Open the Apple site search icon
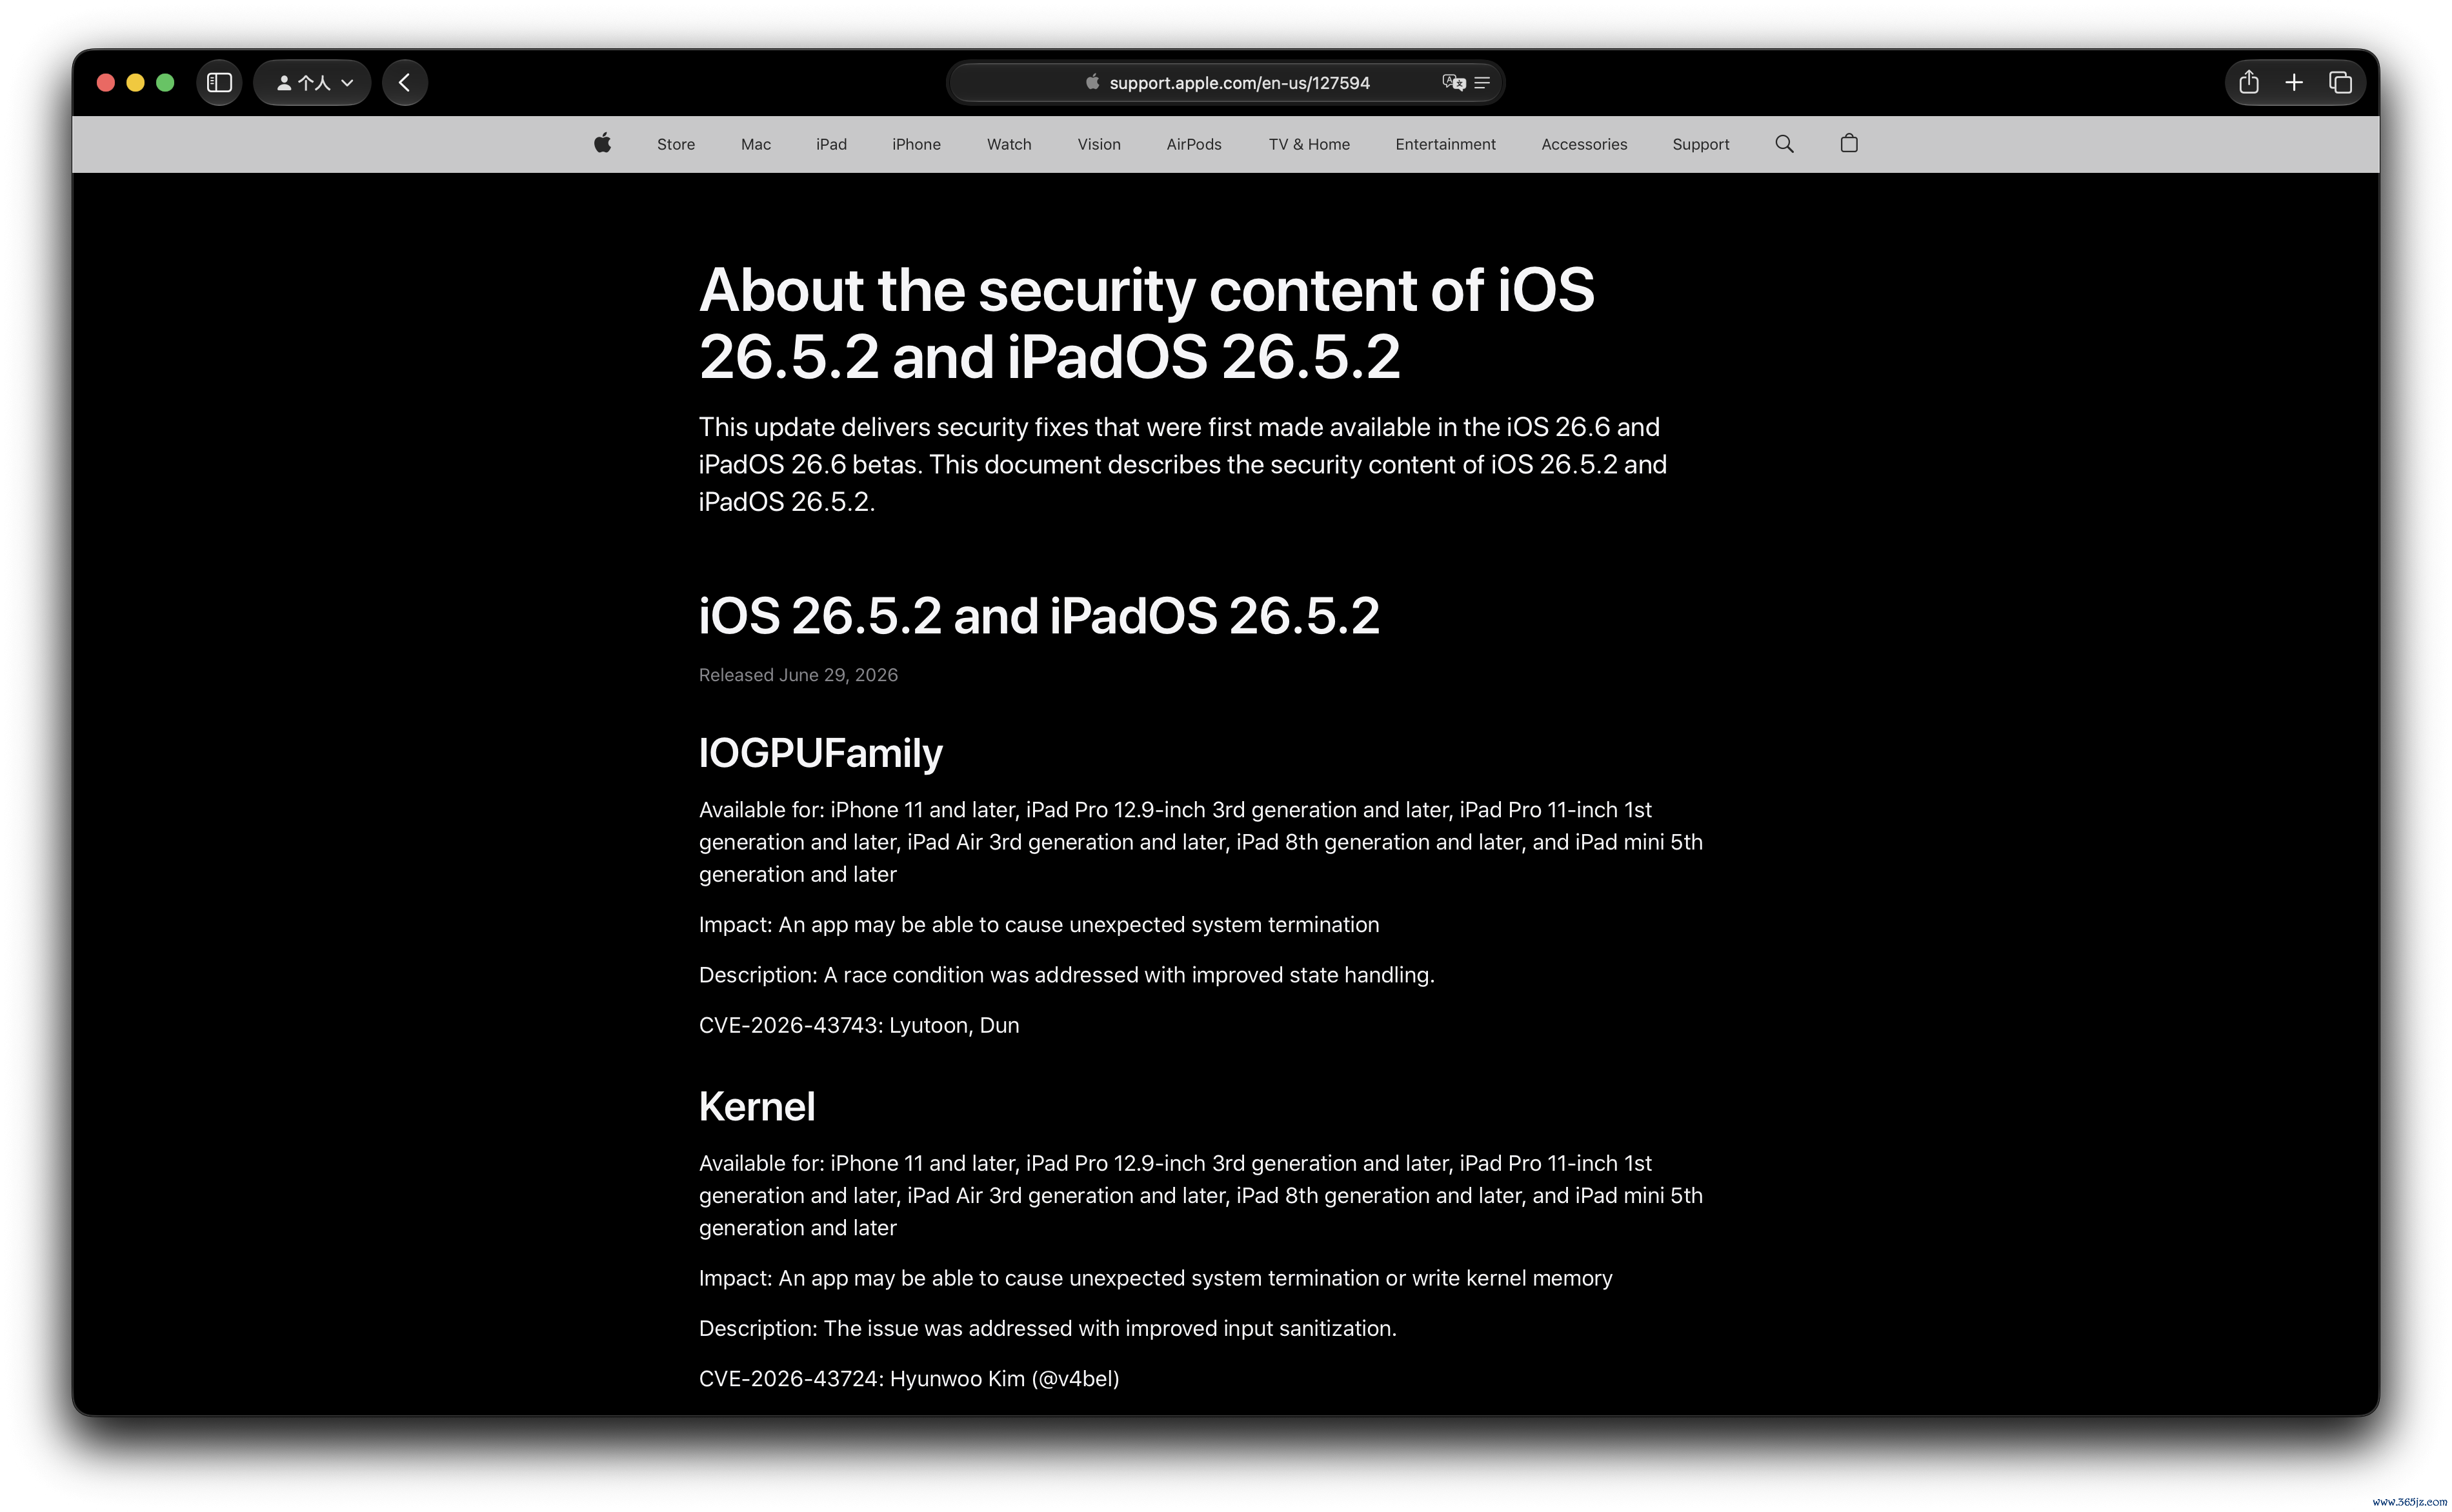 click(x=1784, y=144)
